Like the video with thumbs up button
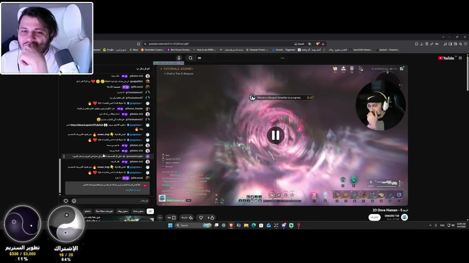 point(211,218)
